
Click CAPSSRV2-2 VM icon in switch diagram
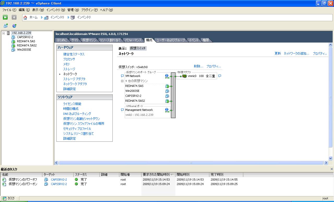[167, 96]
